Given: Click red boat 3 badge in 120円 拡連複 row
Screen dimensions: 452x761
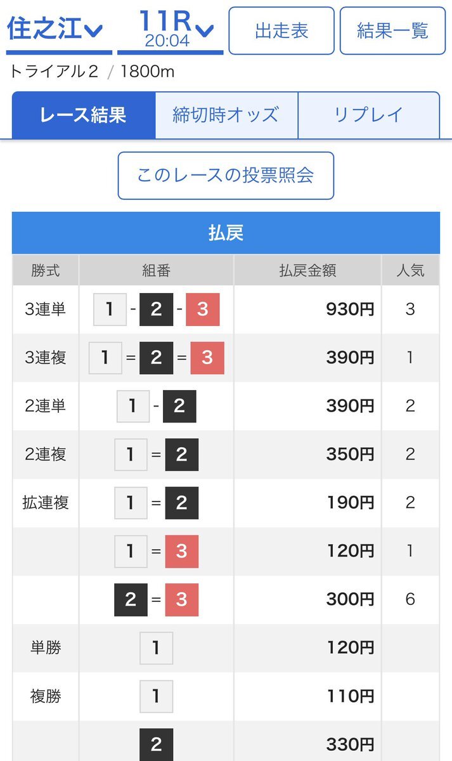Looking at the screenshot, I should click(181, 551).
